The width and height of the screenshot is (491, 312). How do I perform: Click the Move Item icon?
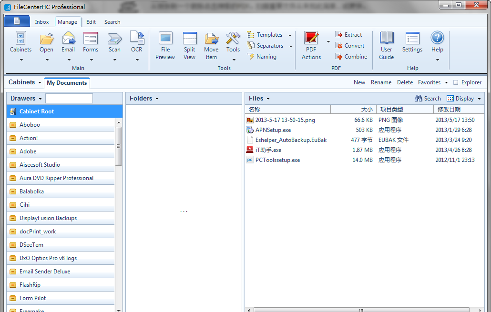pyautogui.click(x=211, y=39)
